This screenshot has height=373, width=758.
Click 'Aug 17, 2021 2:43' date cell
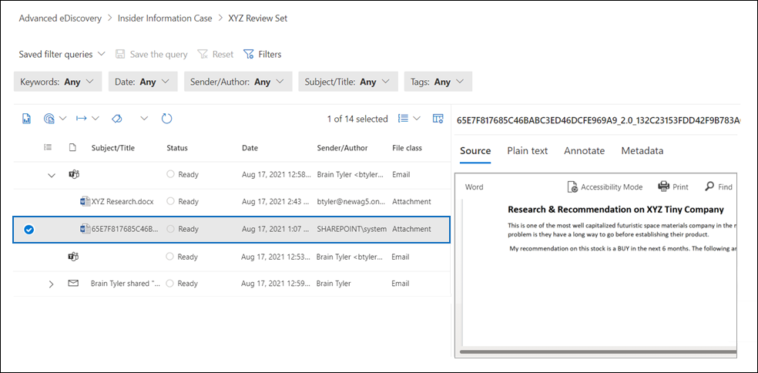coord(276,201)
